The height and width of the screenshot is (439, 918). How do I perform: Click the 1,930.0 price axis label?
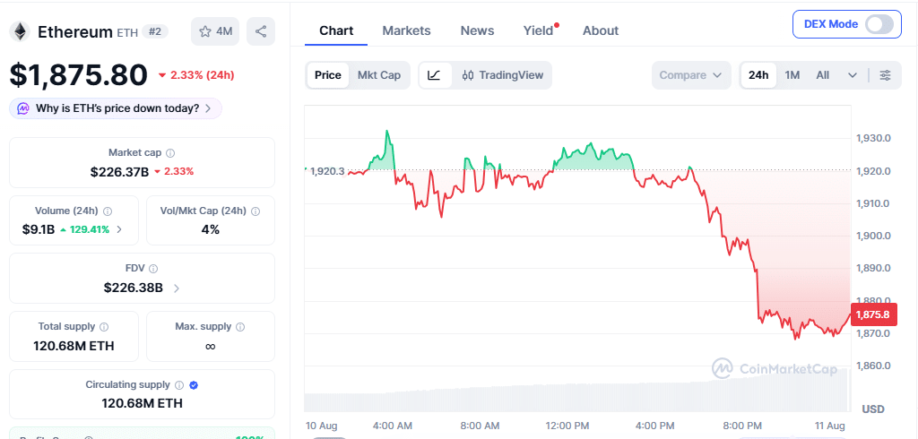pos(873,138)
